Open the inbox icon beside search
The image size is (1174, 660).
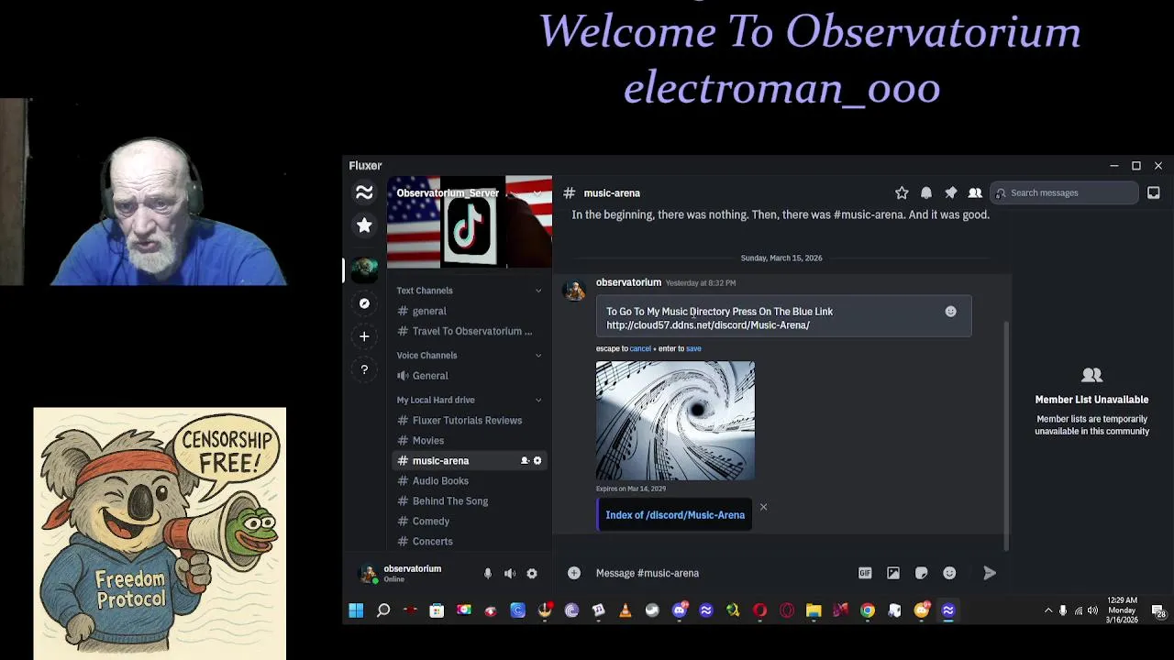pos(1154,192)
